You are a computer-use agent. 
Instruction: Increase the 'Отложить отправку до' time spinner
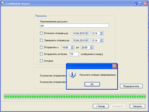[x=101, y=32]
